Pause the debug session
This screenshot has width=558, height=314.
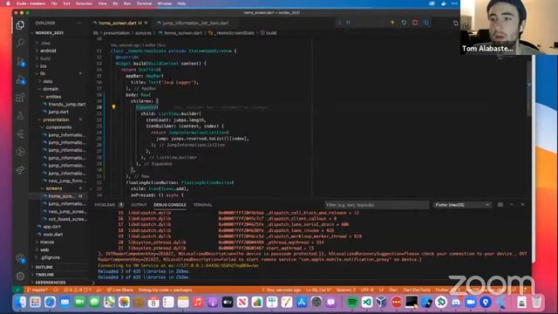click(349, 23)
